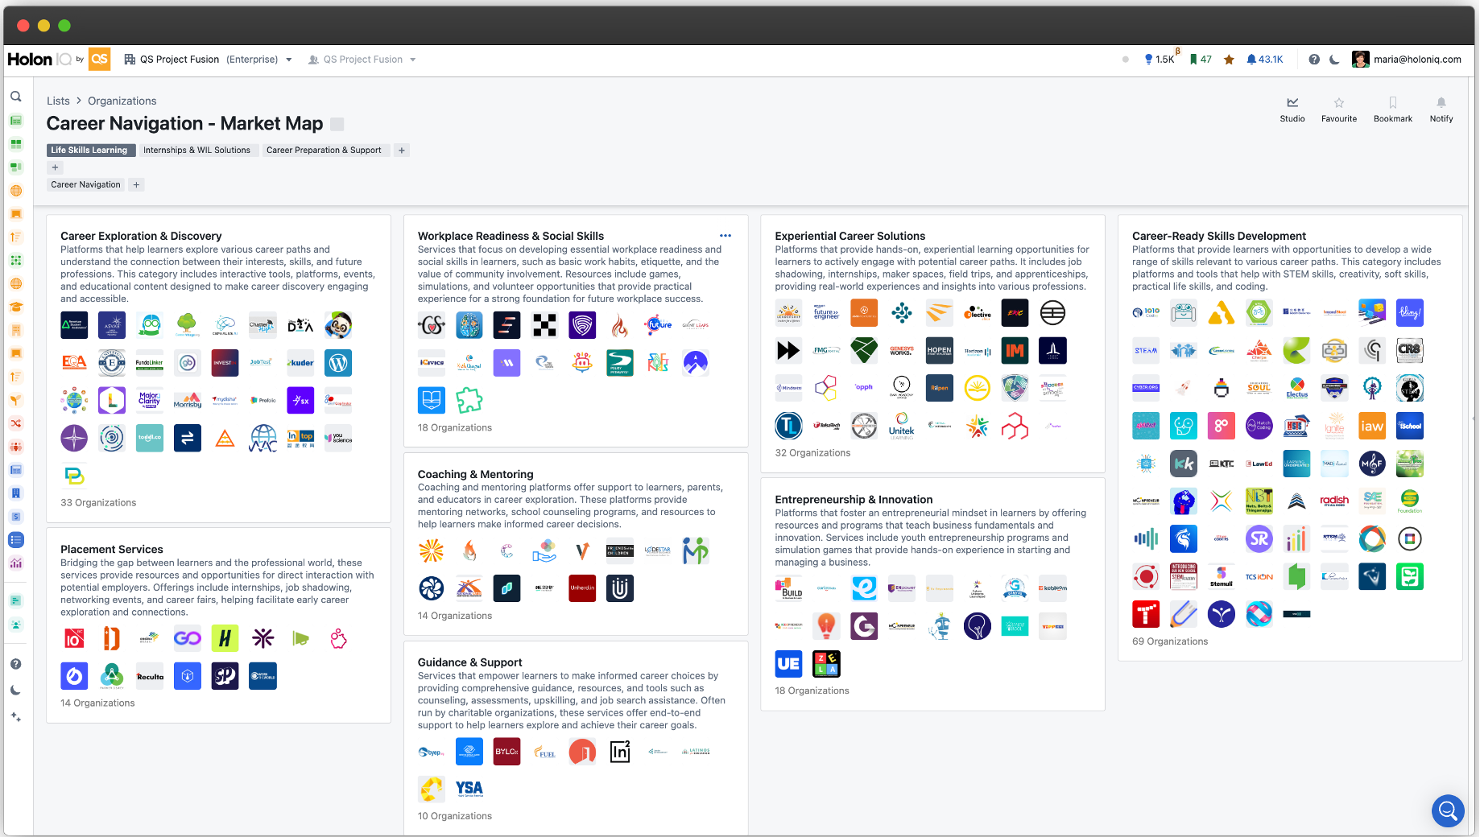Open the Placement Services heading
Screen dimensions: 1480x837
(112, 549)
